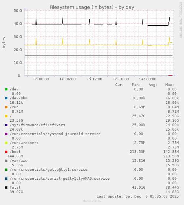Click the '8.71M' value under /run
The height and width of the screenshot is (205, 184).
[17, 112]
